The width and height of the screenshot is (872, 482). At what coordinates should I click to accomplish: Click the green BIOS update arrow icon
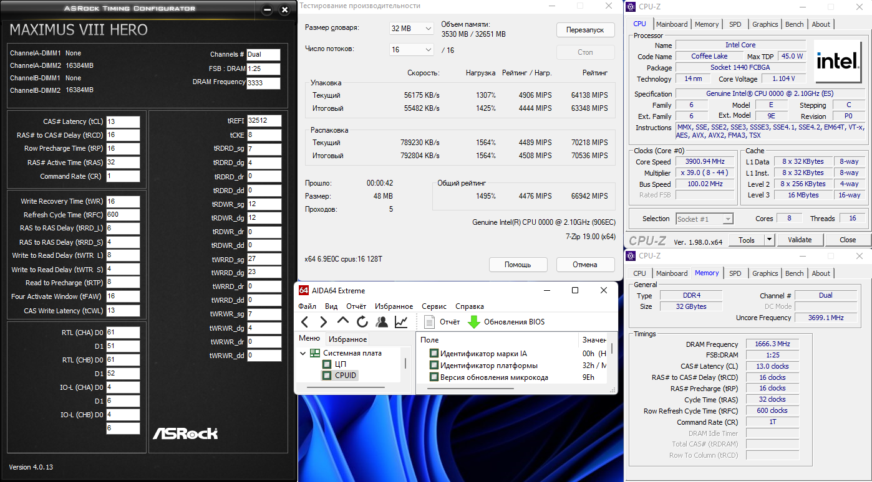(x=474, y=322)
